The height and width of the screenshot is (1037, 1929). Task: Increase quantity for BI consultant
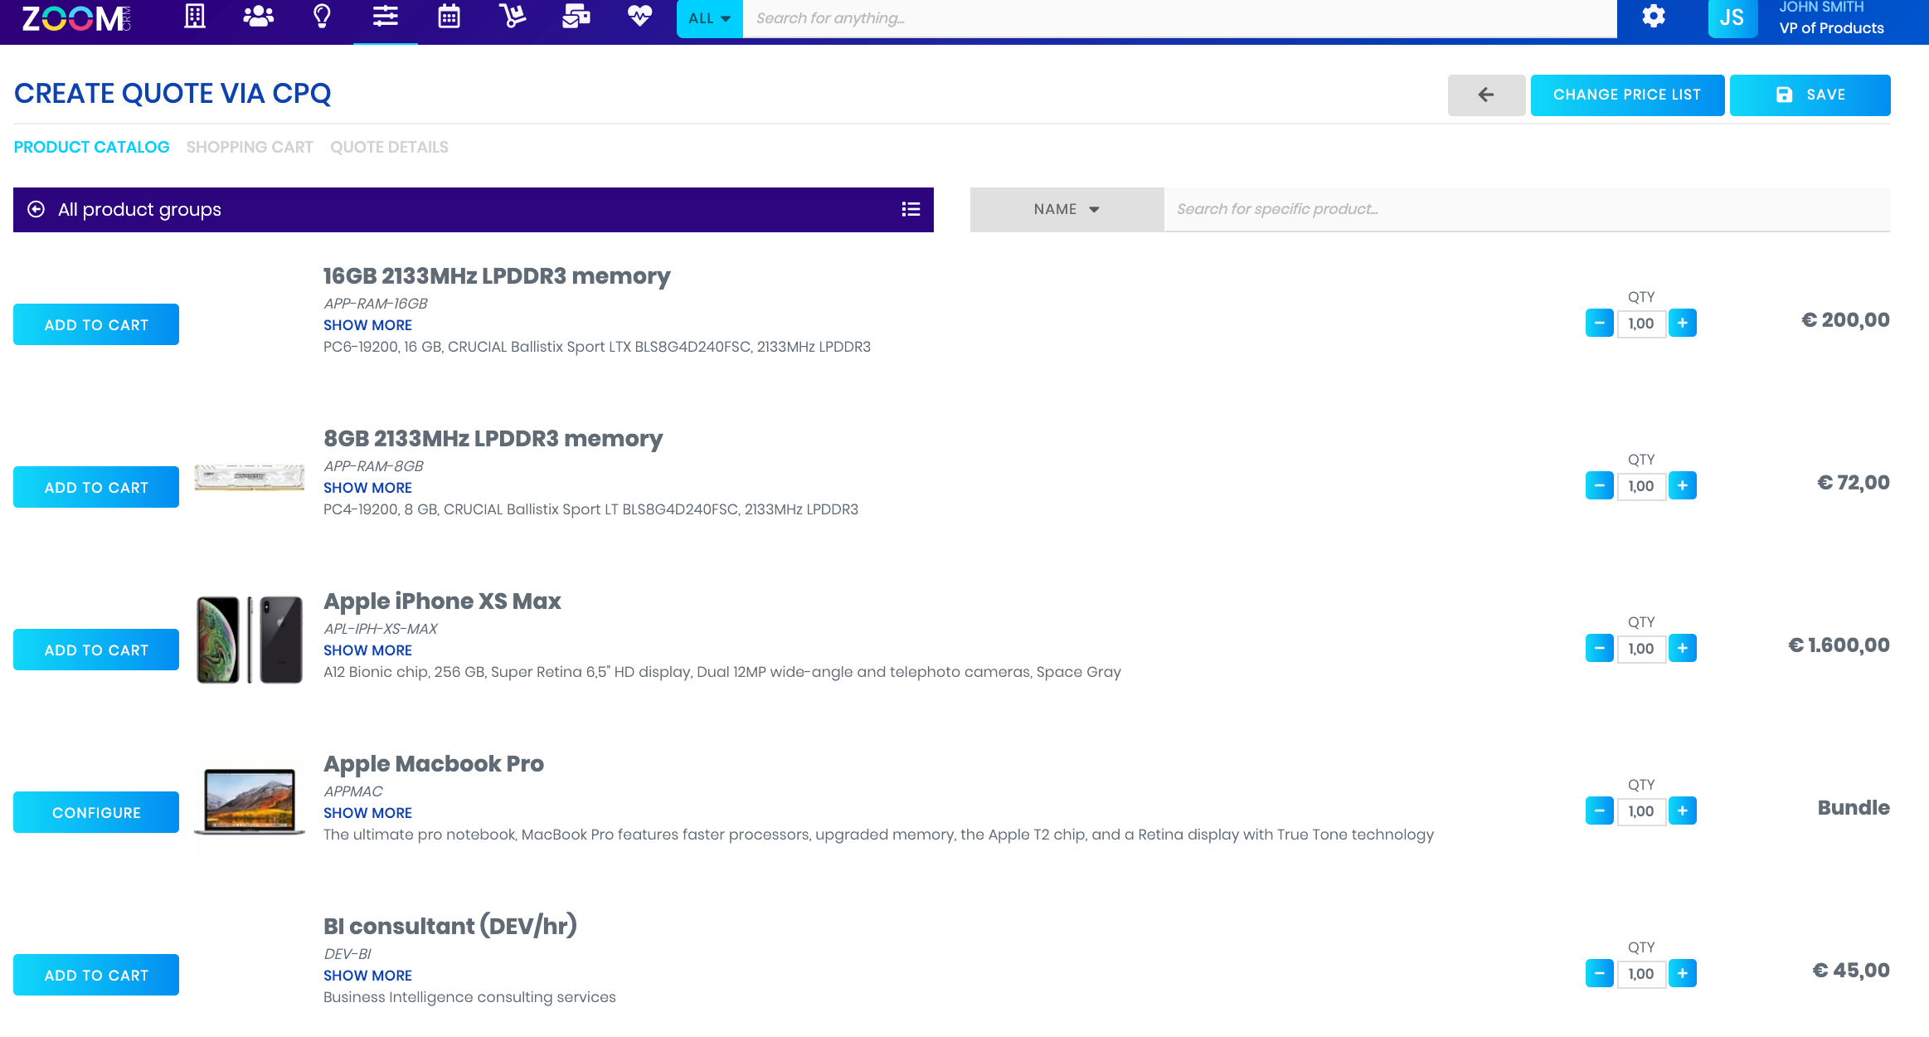coord(1682,973)
